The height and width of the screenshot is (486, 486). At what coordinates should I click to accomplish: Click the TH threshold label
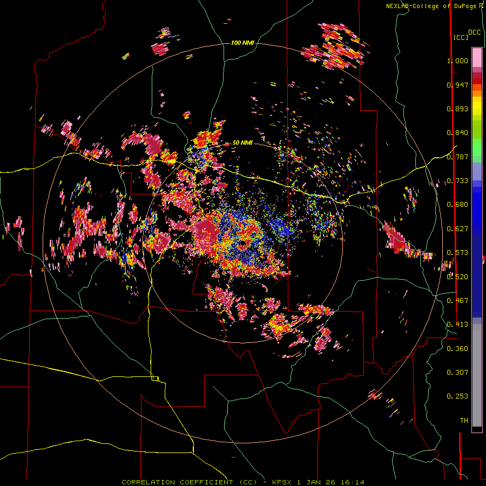point(464,421)
